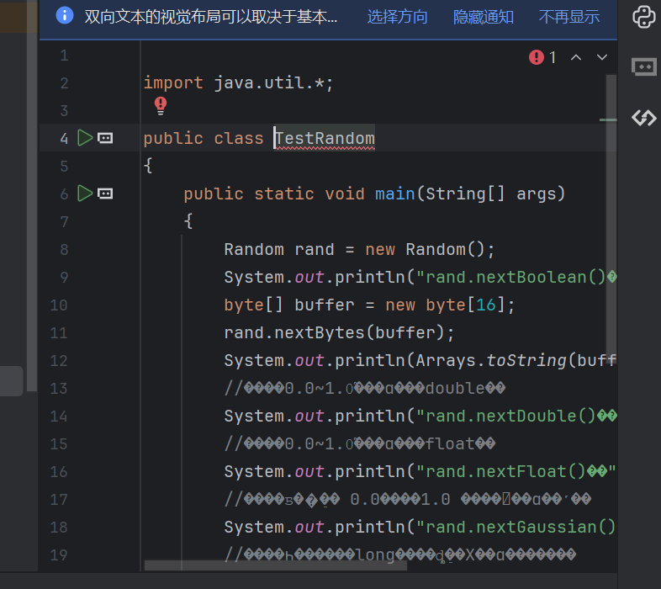Click the green marker stripe on the error stripe

tap(608, 119)
